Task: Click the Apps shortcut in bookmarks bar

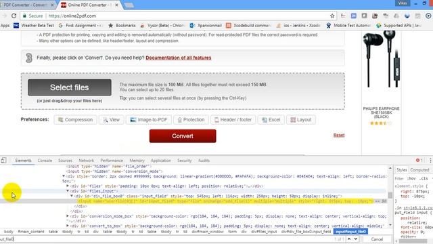Action: [x=5, y=26]
